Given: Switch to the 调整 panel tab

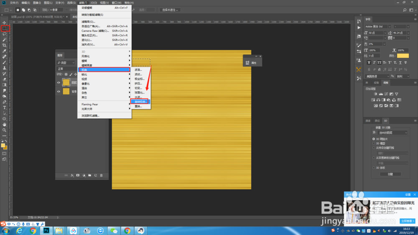Looking at the screenshot, I should coord(386,83).
